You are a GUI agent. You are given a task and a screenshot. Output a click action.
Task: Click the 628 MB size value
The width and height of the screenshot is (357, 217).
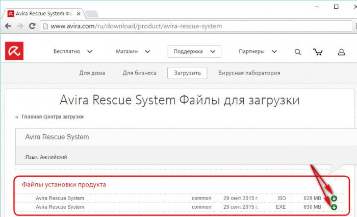coord(312,198)
